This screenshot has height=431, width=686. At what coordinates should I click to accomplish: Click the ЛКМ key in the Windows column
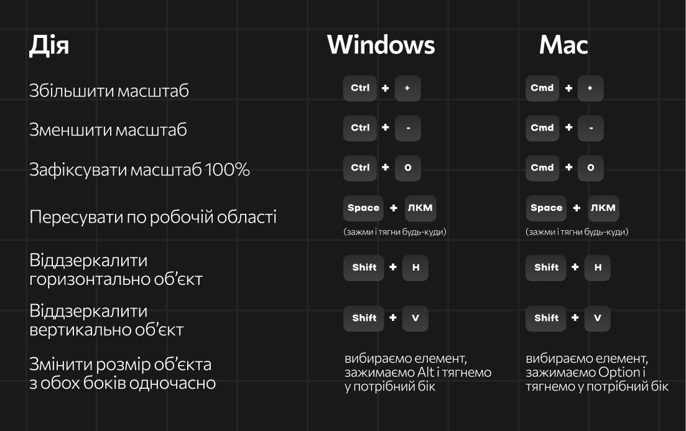tap(420, 208)
